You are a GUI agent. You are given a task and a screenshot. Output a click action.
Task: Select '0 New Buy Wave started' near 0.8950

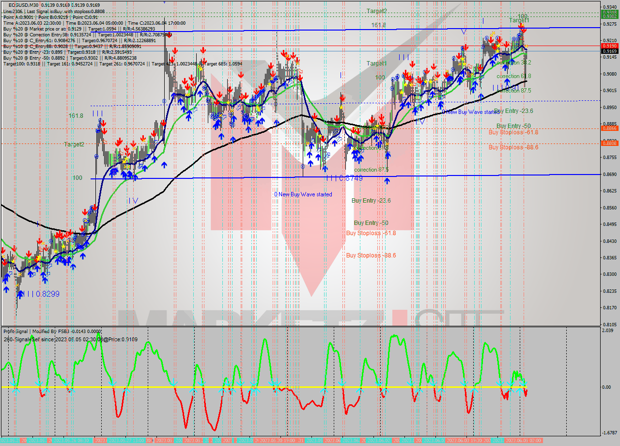[x=470, y=112]
